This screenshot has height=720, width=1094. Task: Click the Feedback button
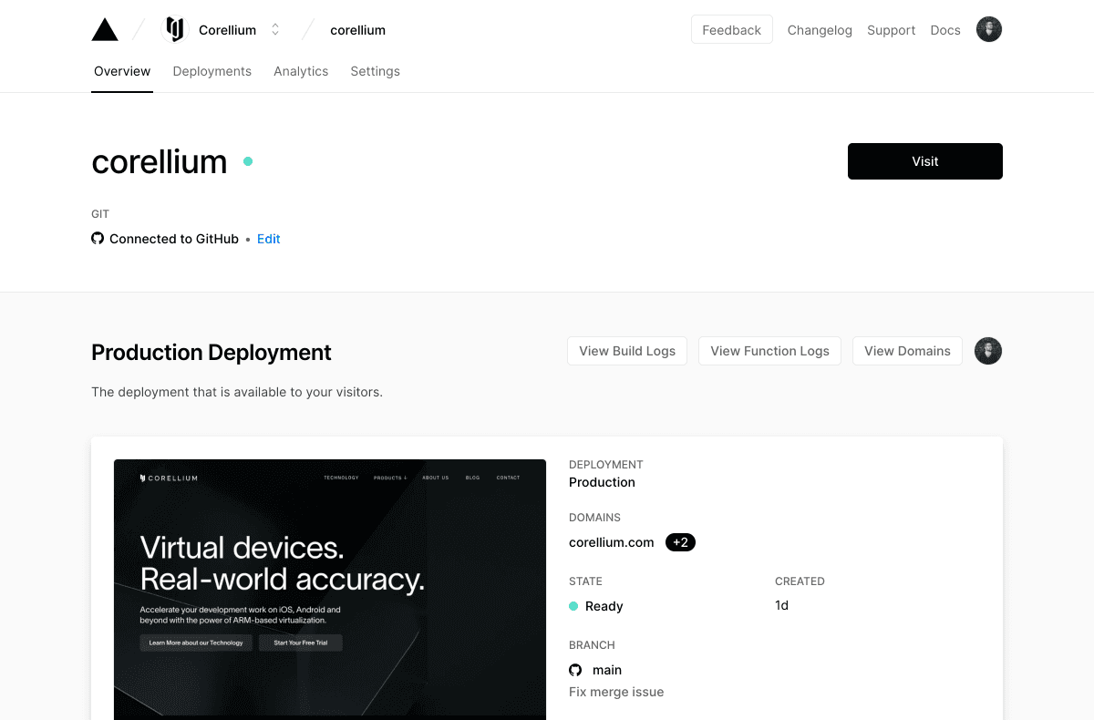coord(732,30)
